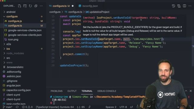Viewport: 194px width, 109px height.
Task: Click the New Folder icon in Explorer
Action: pos(25,6)
